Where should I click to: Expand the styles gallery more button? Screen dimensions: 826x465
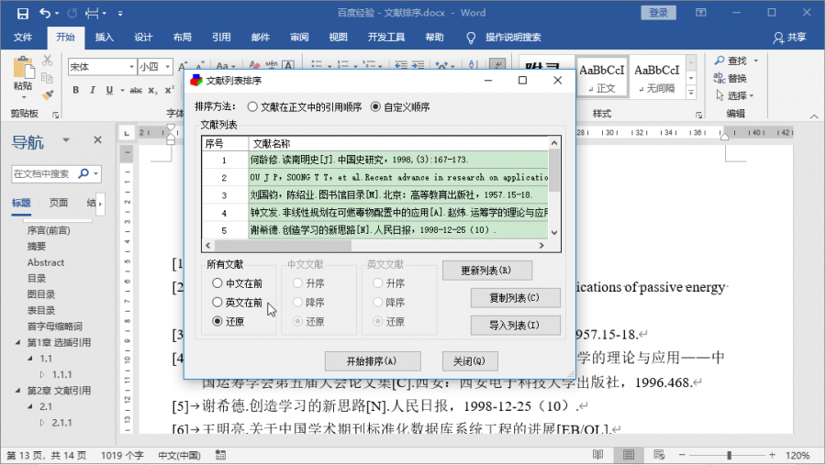[x=691, y=93]
